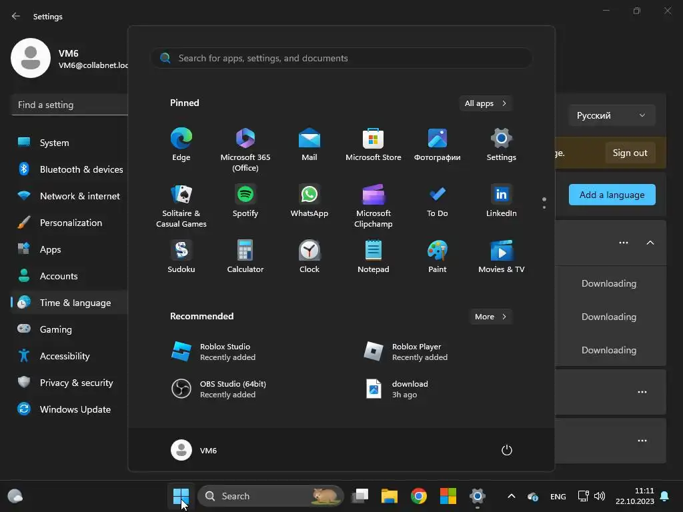Viewport: 683px width, 512px height.
Task: Open the weather widget on taskbar
Action: pyautogui.click(x=15, y=496)
